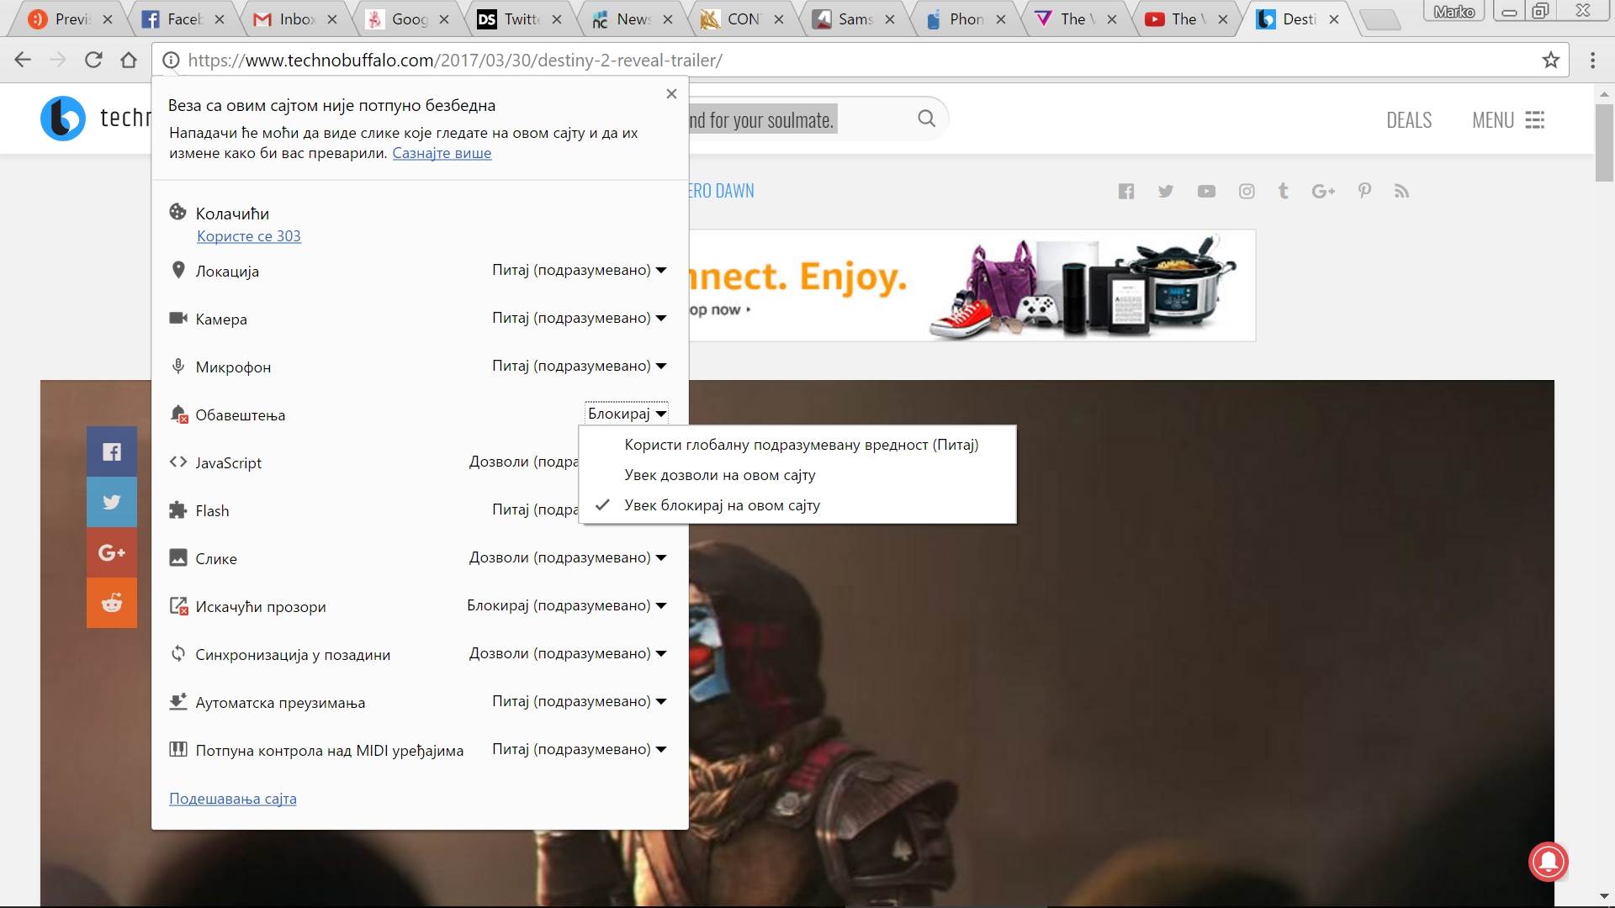This screenshot has width=1615, height=908.
Task: Select 'Увек дозволи на овом сајту' option
Action: click(719, 475)
